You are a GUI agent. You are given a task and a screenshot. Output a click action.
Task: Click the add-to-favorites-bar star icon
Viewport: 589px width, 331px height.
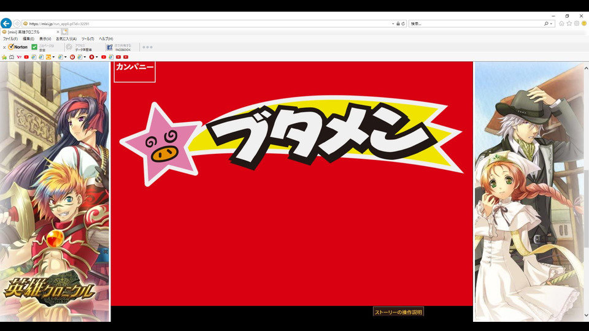click(4, 57)
